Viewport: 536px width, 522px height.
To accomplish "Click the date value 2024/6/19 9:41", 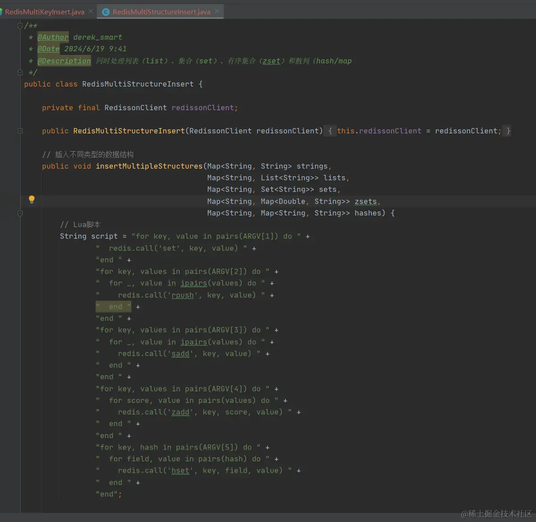I will tap(95, 49).
